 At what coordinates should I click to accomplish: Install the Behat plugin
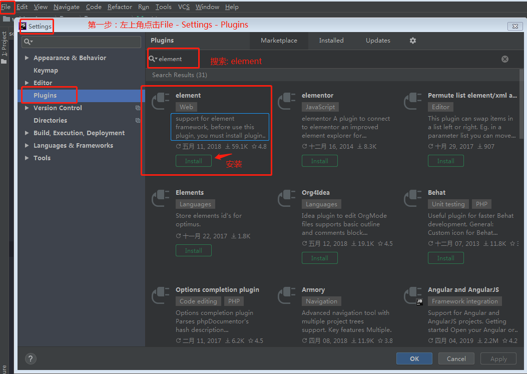(445, 258)
